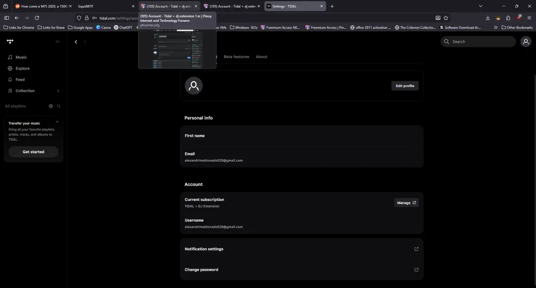Open profile avatar menu at top right
The image size is (536, 288).
(x=526, y=41)
